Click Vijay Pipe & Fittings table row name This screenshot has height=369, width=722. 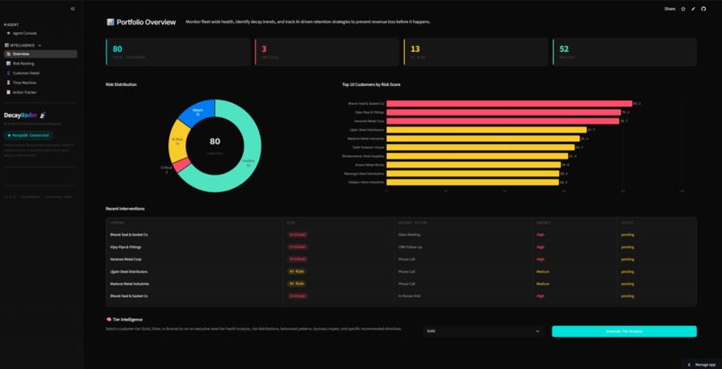tap(125, 247)
